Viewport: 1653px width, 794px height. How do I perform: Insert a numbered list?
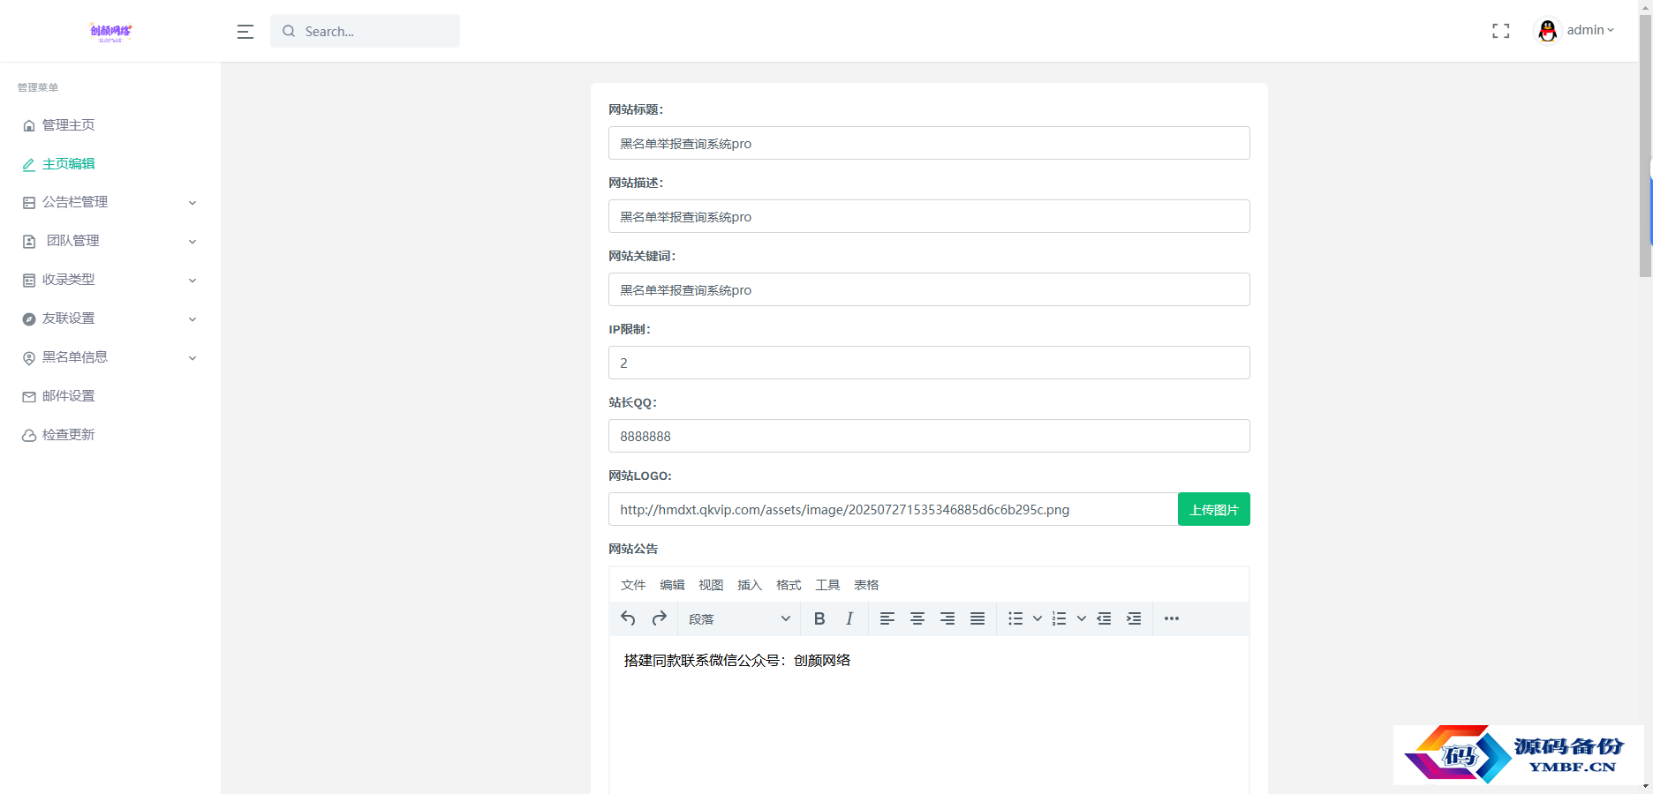pyautogui.click(x=1060, y=618)
